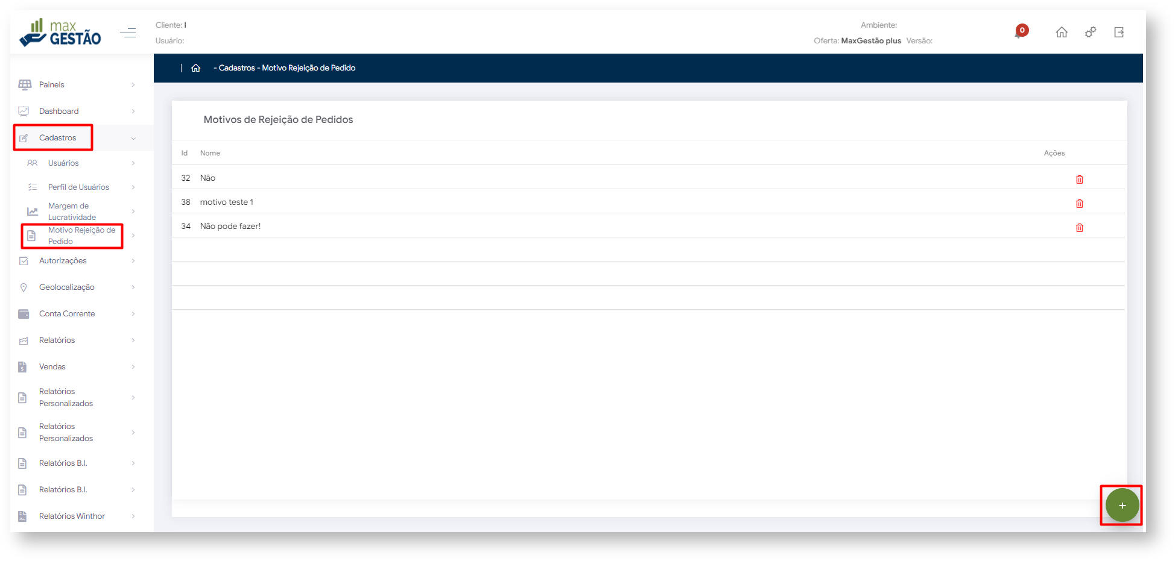Click the Painéis sidebar icon
This screenshot has width=1175, height=561.
(x=25, y=85)
